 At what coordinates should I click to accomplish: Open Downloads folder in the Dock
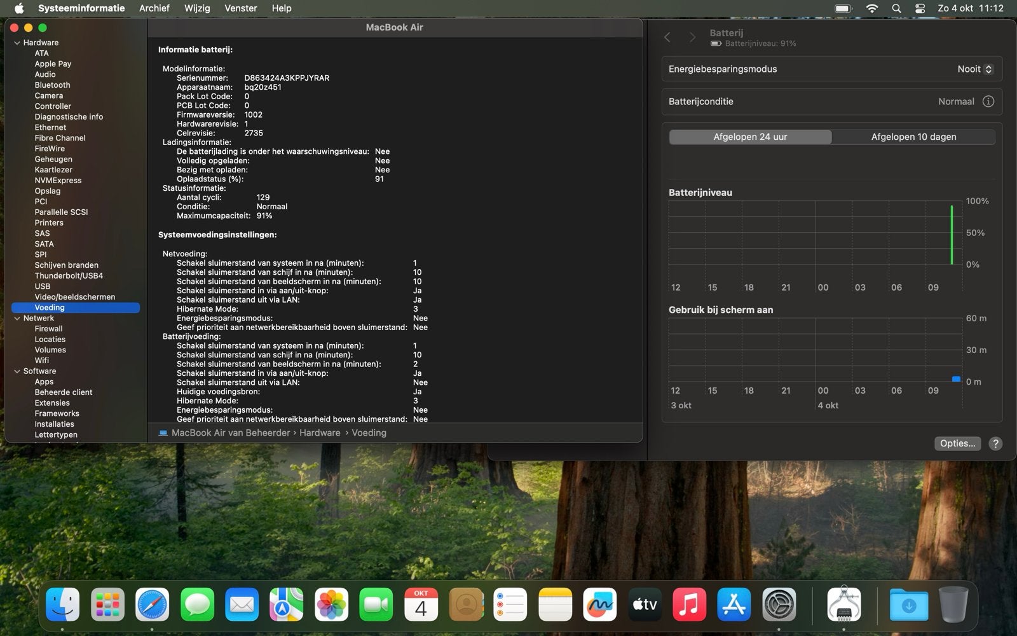coord(909,604)
